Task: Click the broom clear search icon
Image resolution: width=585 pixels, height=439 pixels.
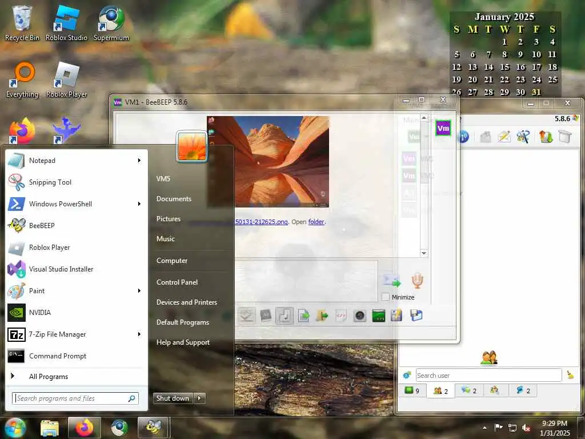Action: (570, 375)
